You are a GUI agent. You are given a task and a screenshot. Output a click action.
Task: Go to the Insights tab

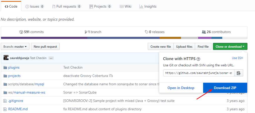tap(148, 6)
